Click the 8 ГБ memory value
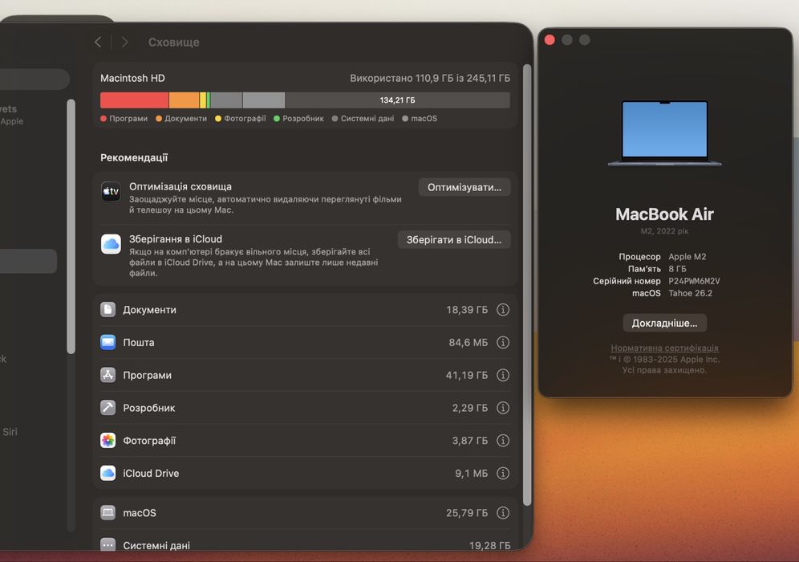The width and height of the screenshot is (799, 562). (677, 269)
